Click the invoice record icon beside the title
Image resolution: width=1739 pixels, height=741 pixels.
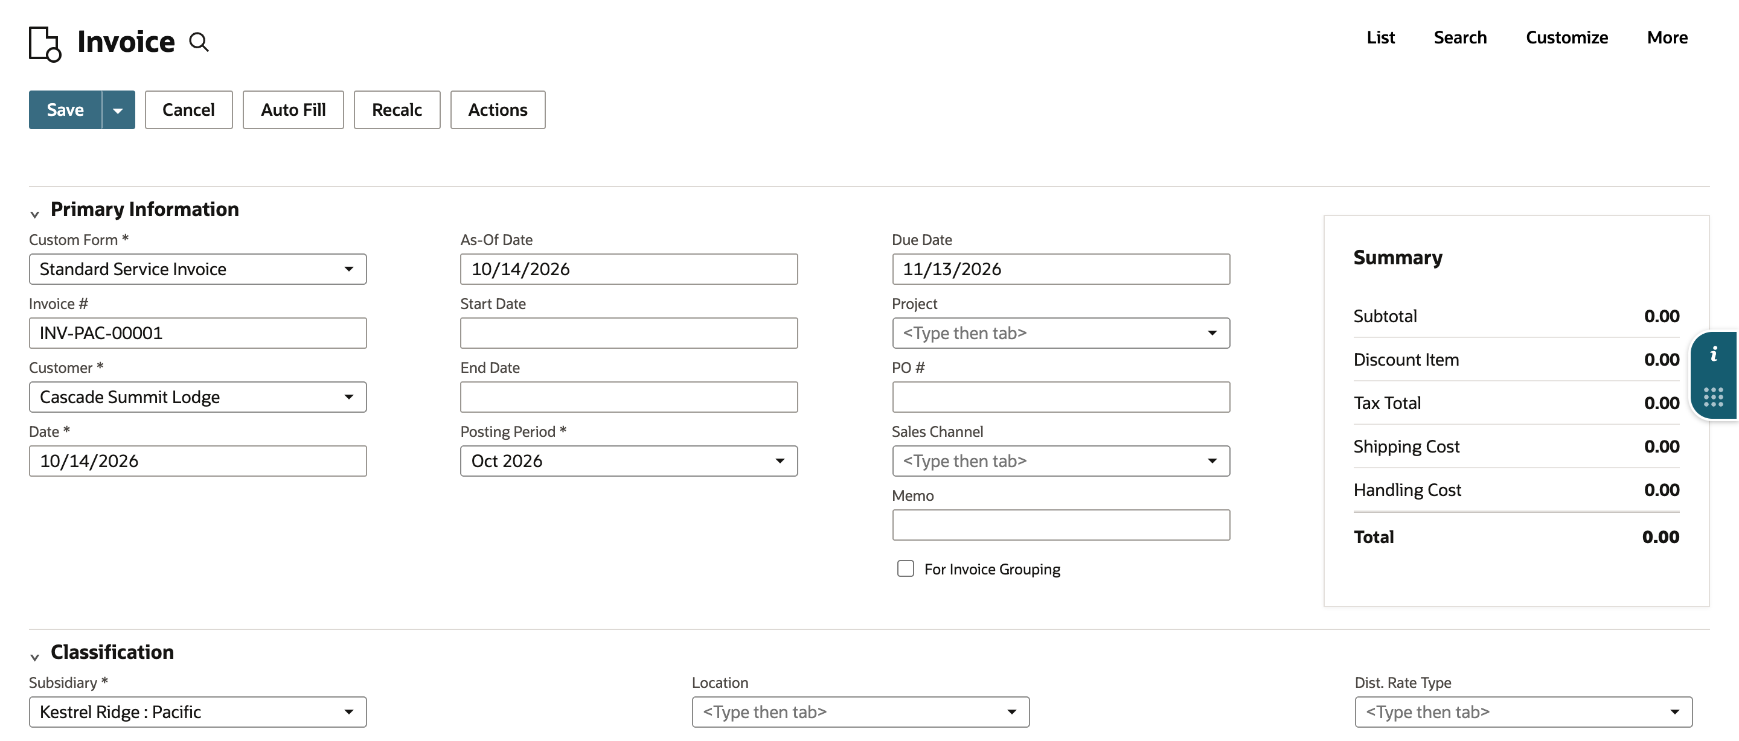(45, 43)
